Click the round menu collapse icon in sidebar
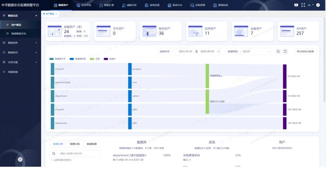Screen dimensions: 326x183 20,159
